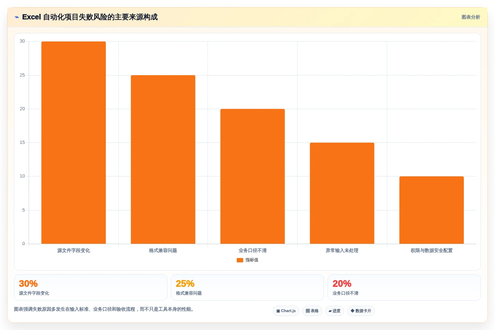495x330 pixels.
Task: Click the y-axis value 15
Action: coord(22,142)
